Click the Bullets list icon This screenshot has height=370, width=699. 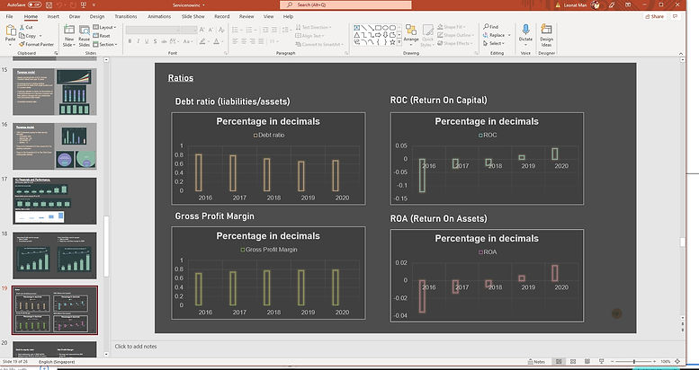[235, 30]
